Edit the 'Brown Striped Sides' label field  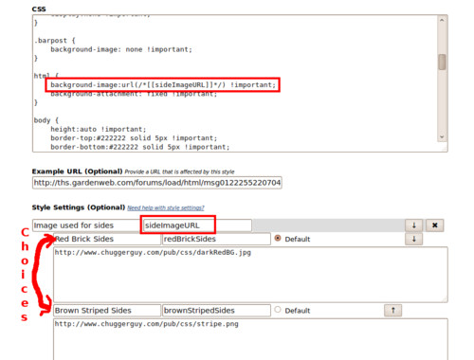107,311
